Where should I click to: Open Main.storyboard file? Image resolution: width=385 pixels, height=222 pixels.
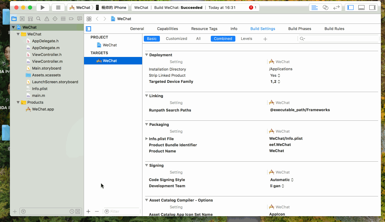[46, 68]
